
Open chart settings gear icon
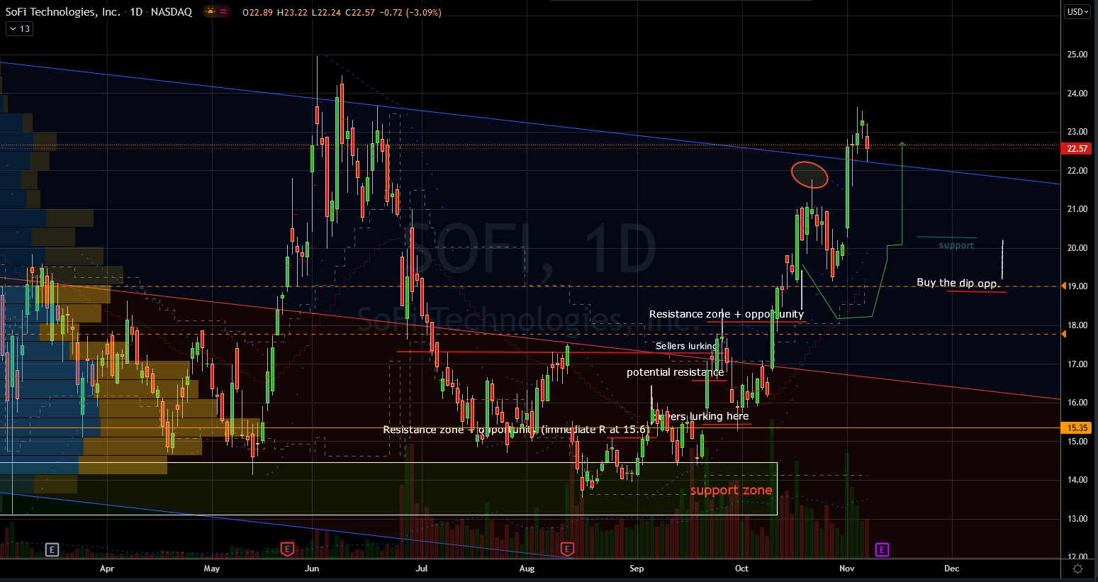coord(1077,569)
